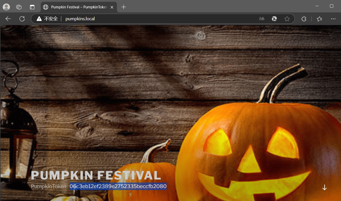
Task: Reload the current page
Action: [x=22, y=19]
